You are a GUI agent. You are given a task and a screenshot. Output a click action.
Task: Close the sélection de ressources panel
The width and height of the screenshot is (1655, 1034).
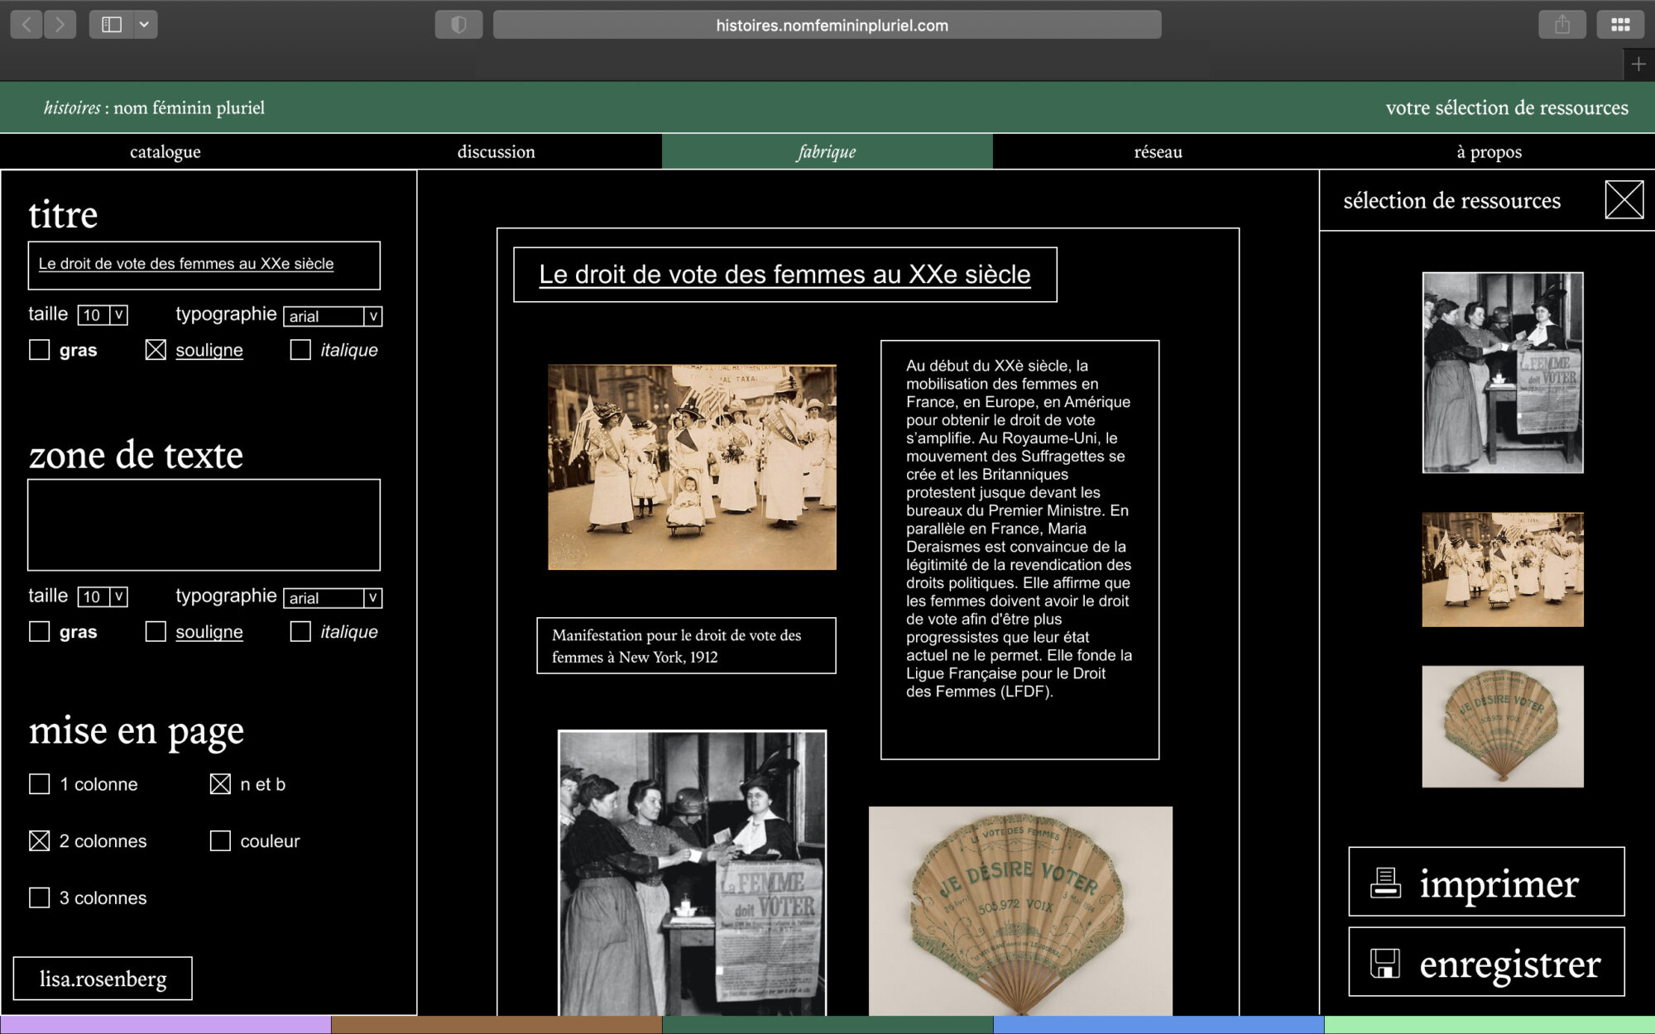(1624, 200)
